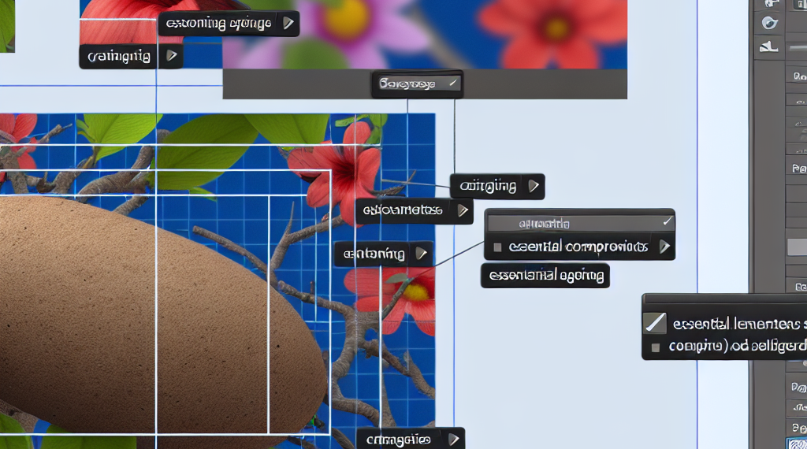This screenshot has width=807, height=449.
Task: Click the arrow icon beside the 'caingnig' label
Action: coord(534,186)
